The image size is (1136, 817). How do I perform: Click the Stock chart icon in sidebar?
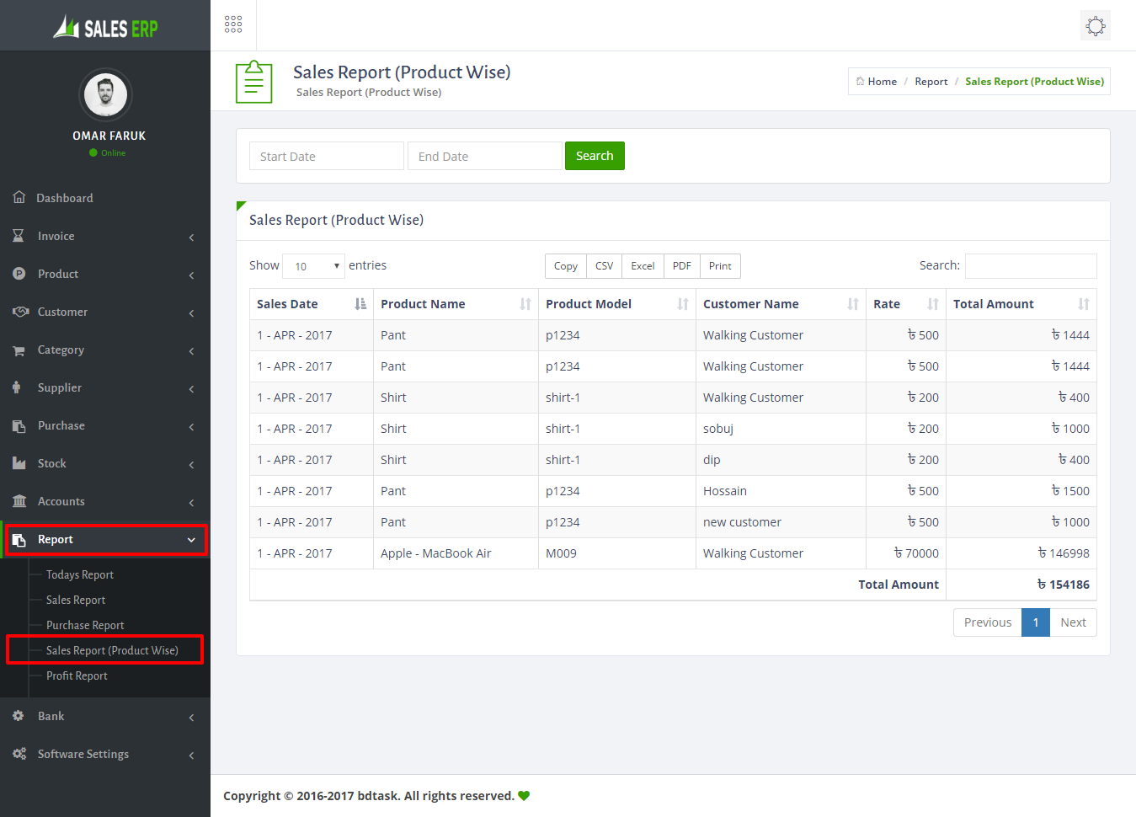(x=19, y=463)
